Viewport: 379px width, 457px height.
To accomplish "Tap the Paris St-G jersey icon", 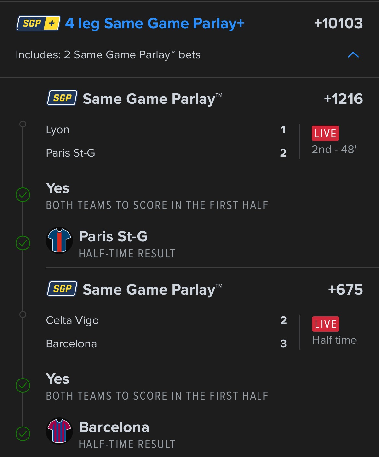I will 59,240.
